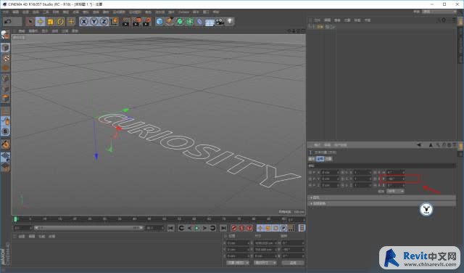This screenshot has height=273, width=464.
Task: Add a Light object
Action: (x=230, y=21)
